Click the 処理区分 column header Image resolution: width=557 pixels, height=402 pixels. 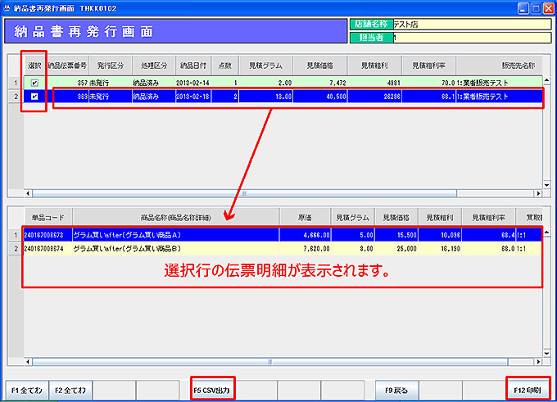pyautogui.click(x=154, y=65)
